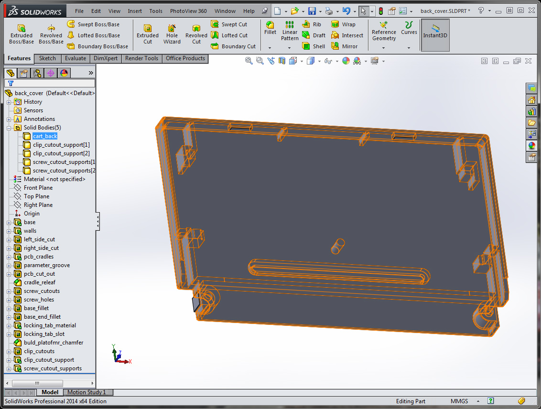Open the DisplayManager tab icon
The width and height of the screenshot is (541, 409).
click(x=64, y=73)
